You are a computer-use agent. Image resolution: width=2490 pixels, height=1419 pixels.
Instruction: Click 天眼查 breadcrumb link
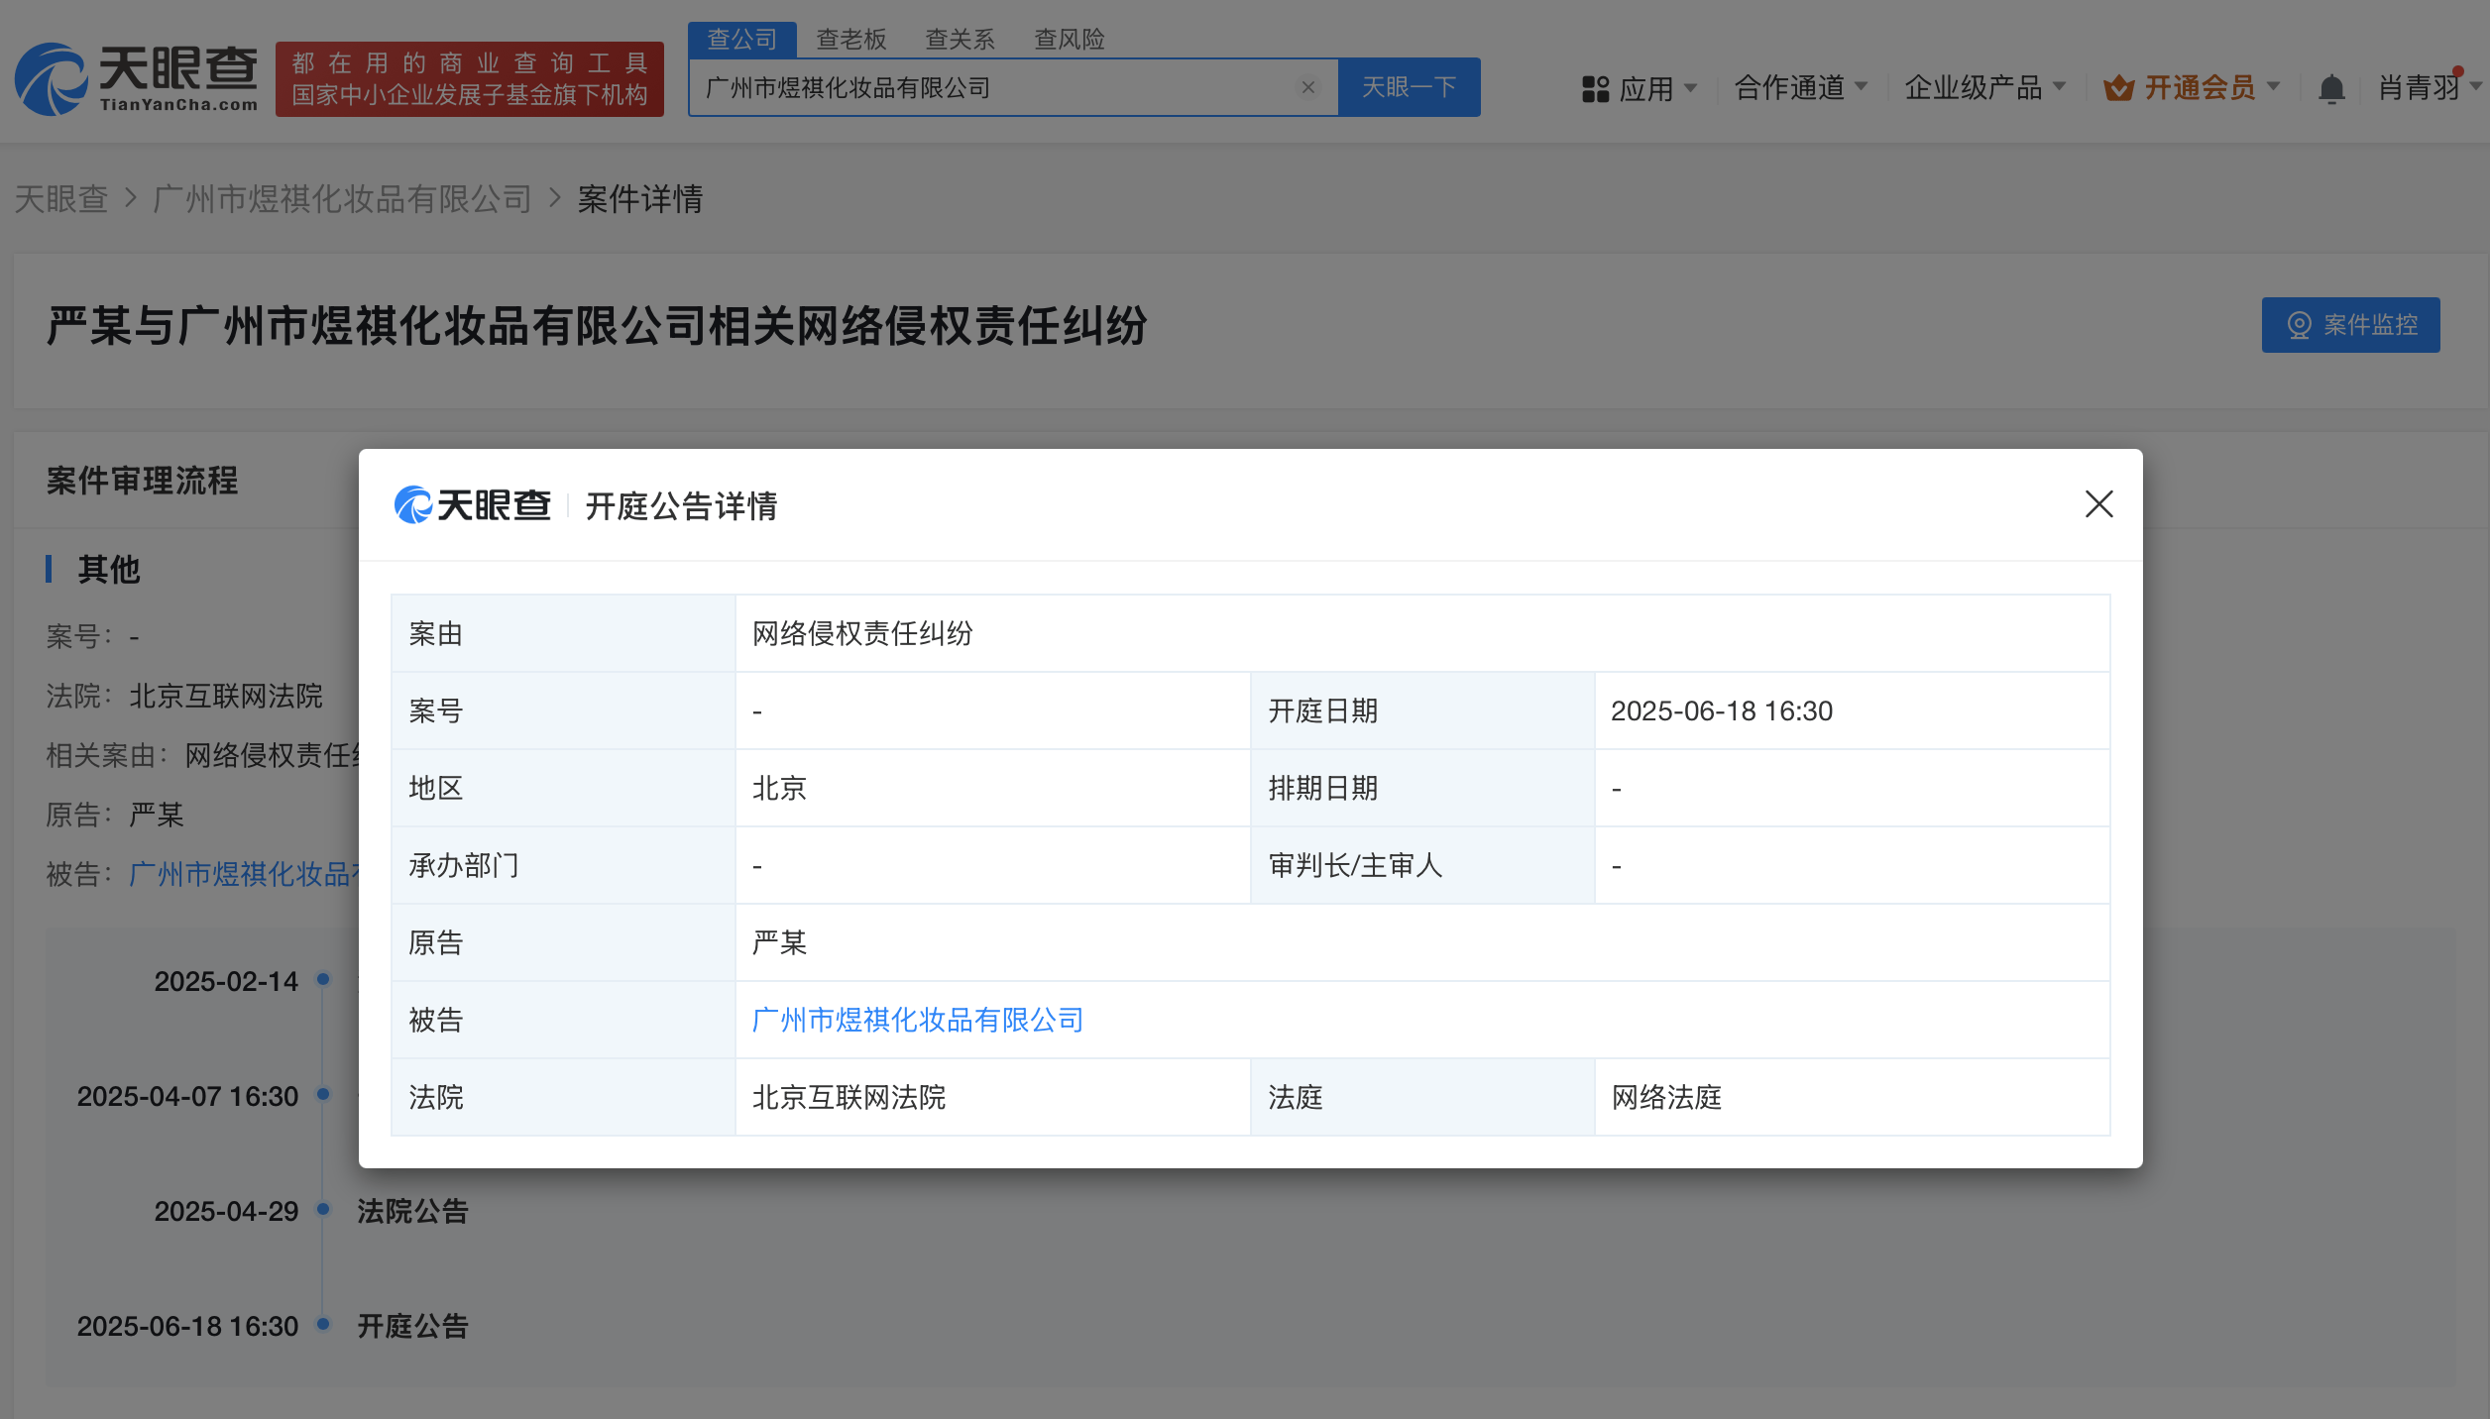[x=61, y=199]
